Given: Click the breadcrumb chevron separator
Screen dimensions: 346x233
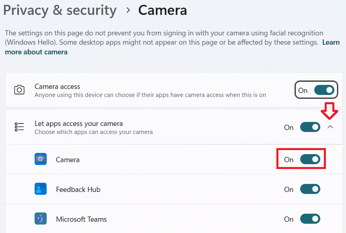Looking at the screenshot, I should (x=128, y=10).
